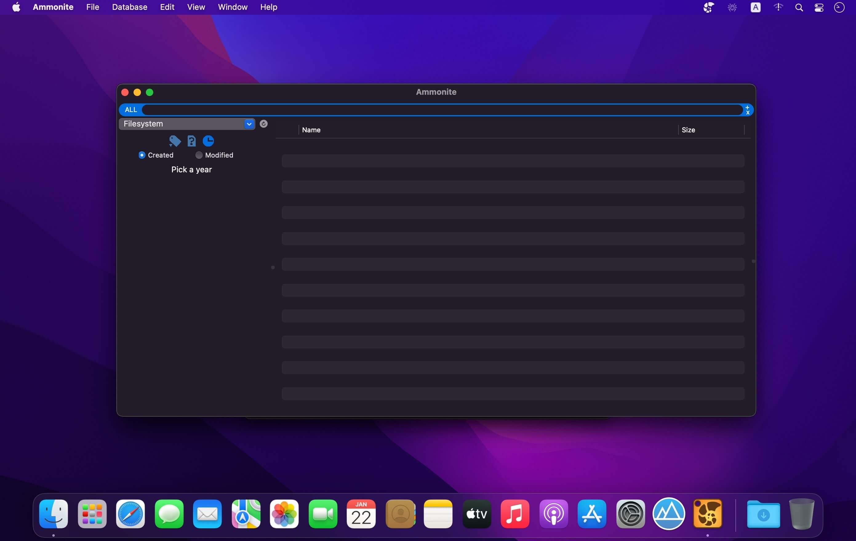Launch Safari from the dock
The height and width of the screenshot is (541, 856).
130,514
